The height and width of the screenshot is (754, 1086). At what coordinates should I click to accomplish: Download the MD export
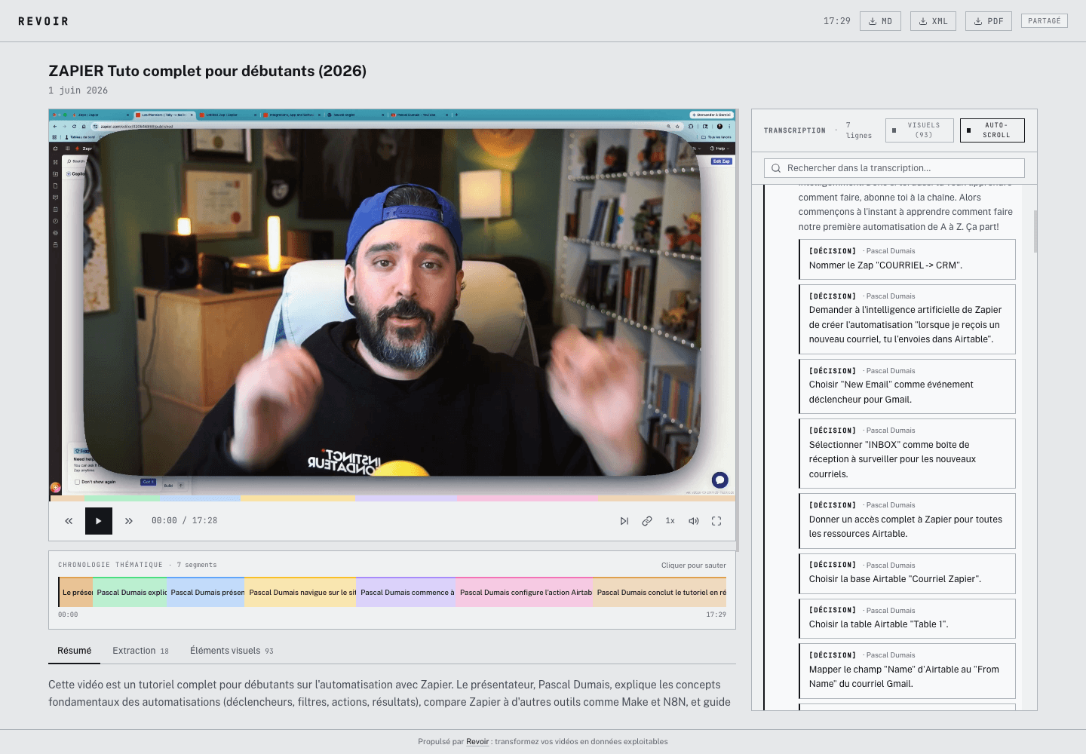point(880,21)
